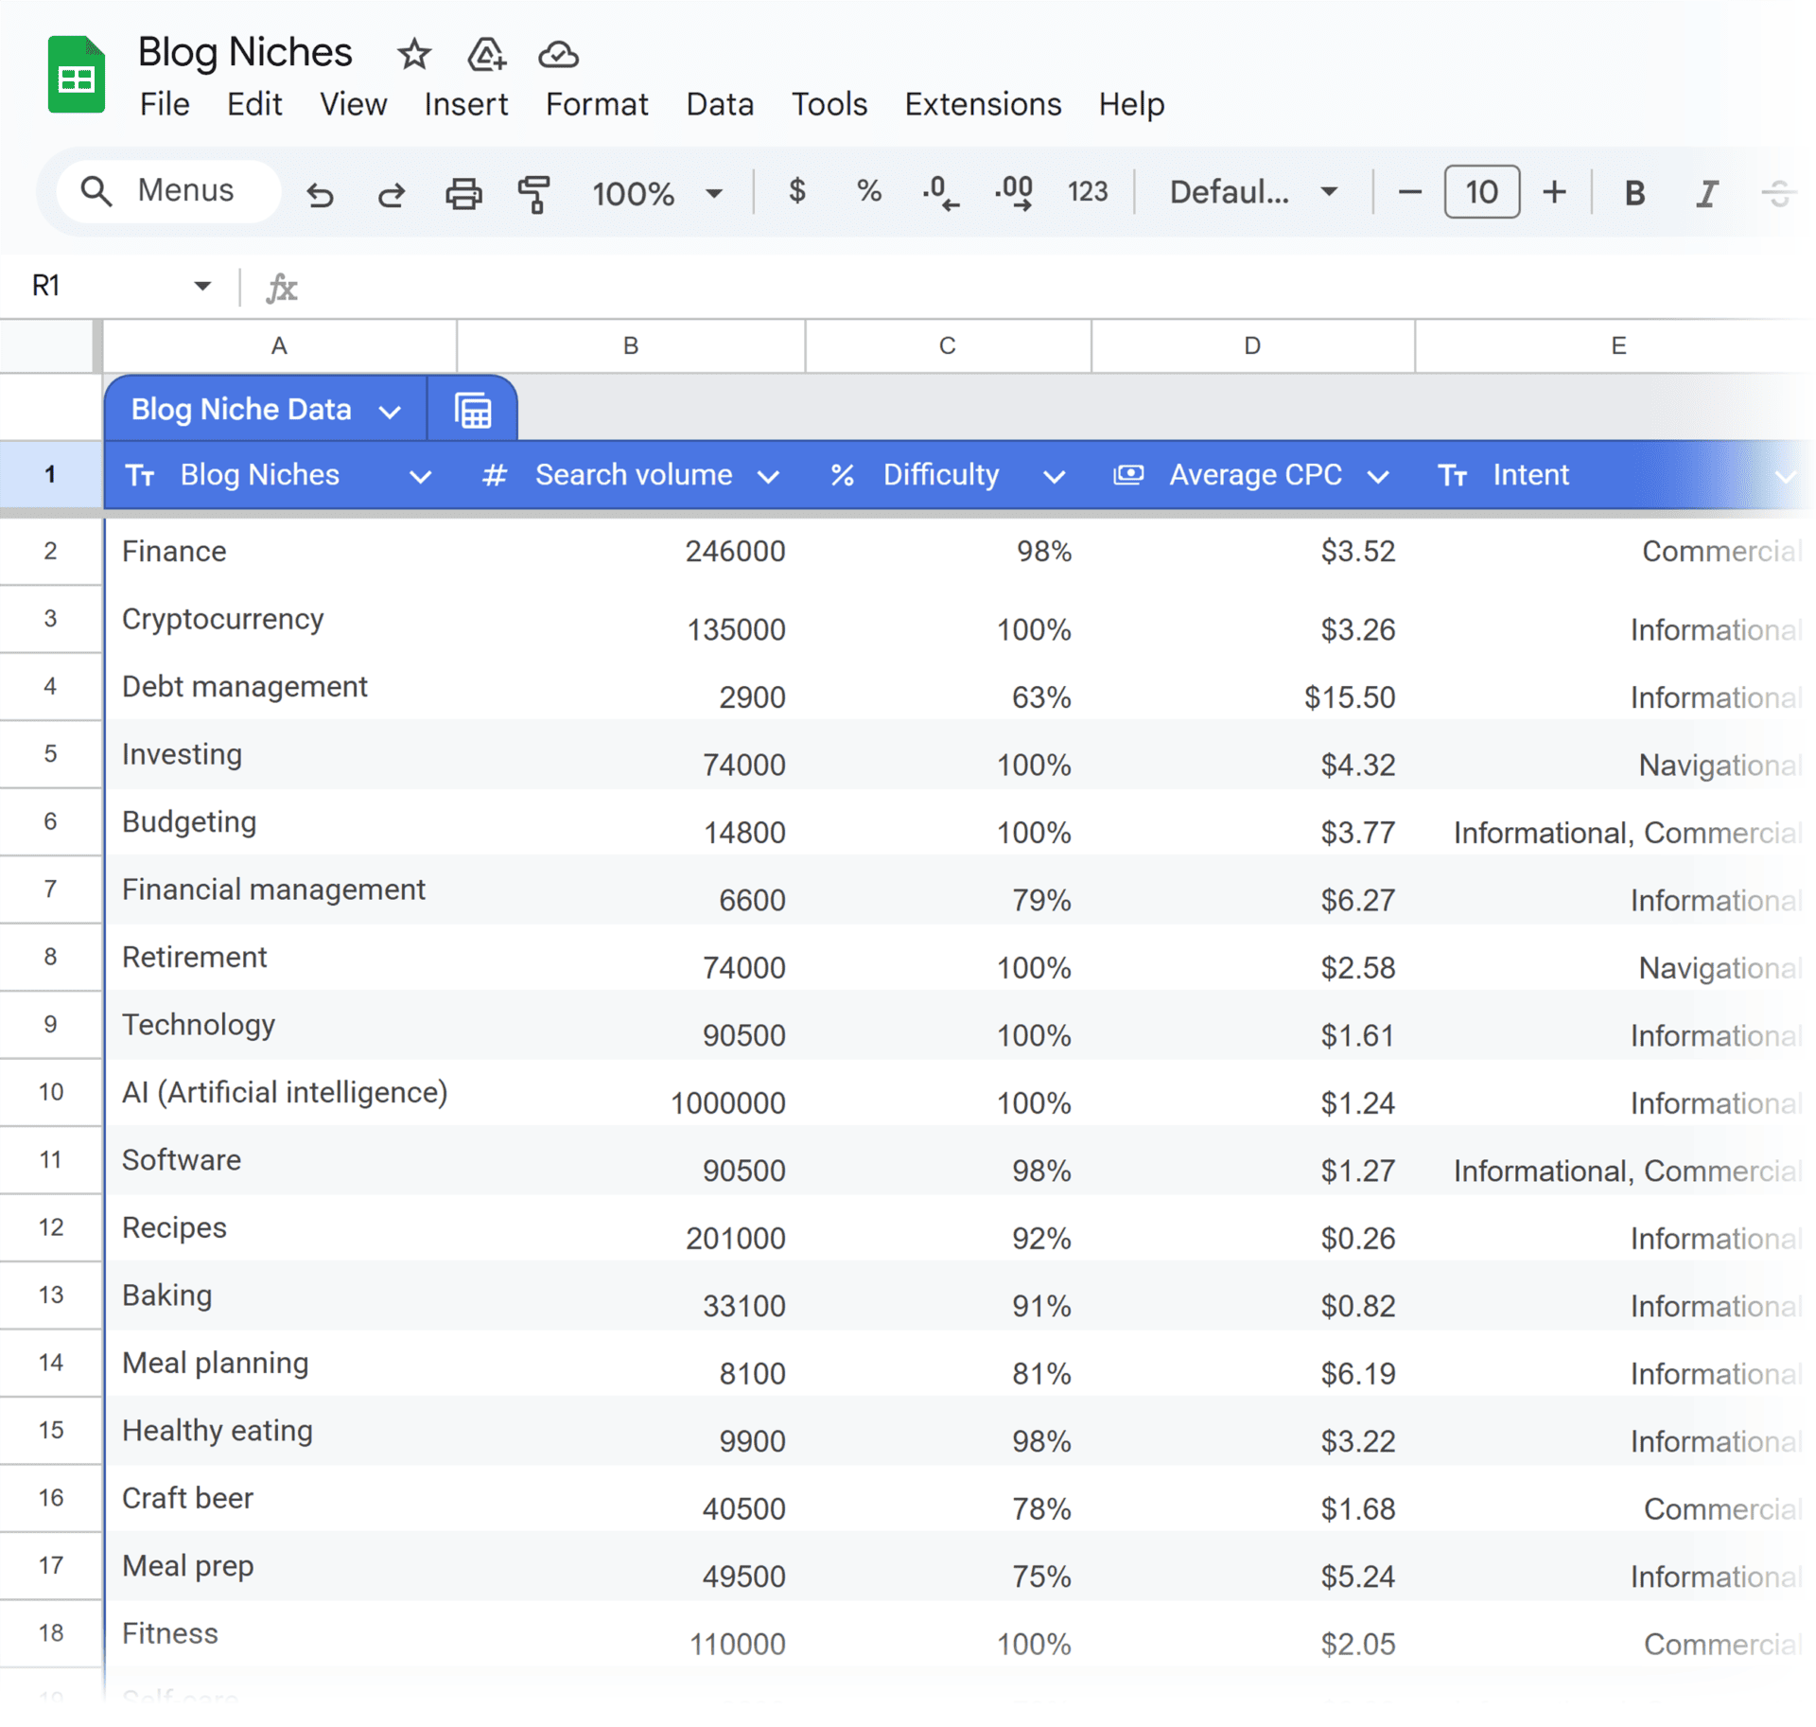Open the Format menu

click(596, 104)
